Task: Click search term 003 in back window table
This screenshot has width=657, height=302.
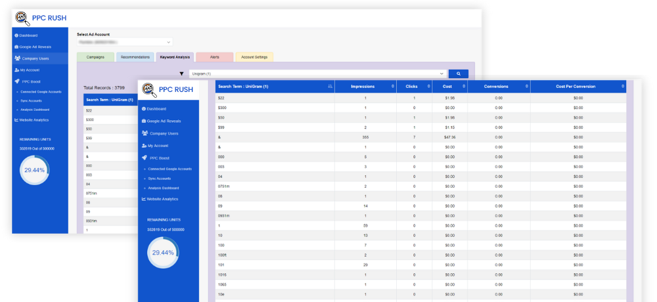Action: (x=89, y=175)
